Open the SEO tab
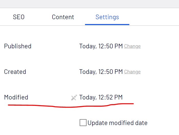179x135 pixels. pos(19,17)
